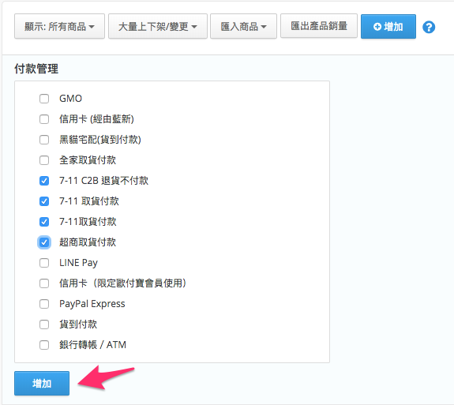Image resolution: width=454 pixels, height=405 pixels.
Task: Click the 貨到付款 label text
Action: [78, 324]
